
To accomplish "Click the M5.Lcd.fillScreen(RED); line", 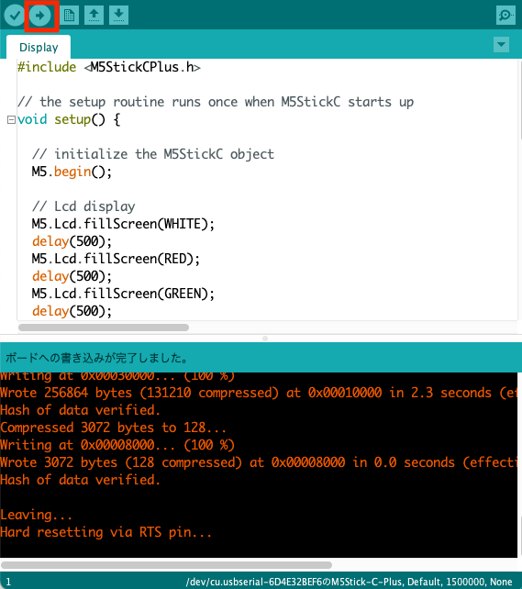I will coord(116,259).
